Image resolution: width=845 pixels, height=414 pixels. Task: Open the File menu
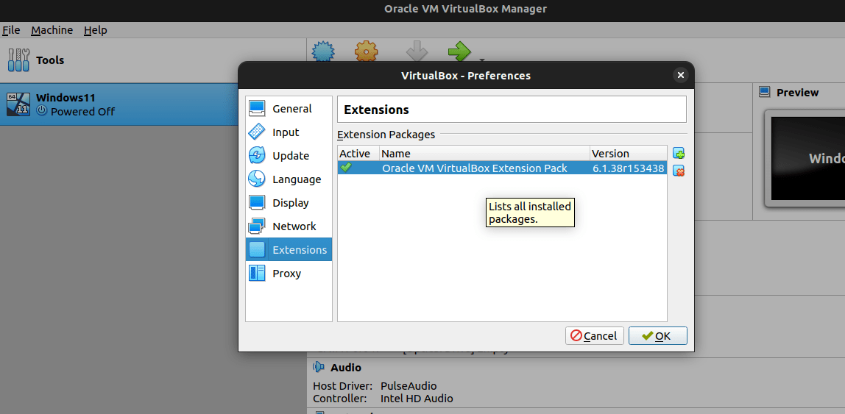(x=11, y=30)
